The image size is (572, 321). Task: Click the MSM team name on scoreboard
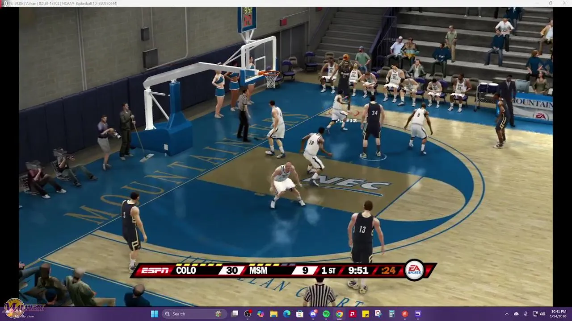258,271
